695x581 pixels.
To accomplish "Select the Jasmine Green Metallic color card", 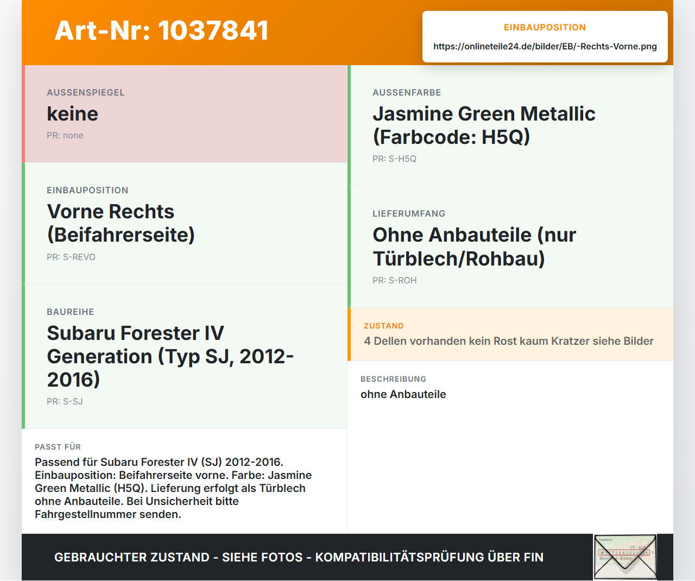I will click(x=510, y=125).
